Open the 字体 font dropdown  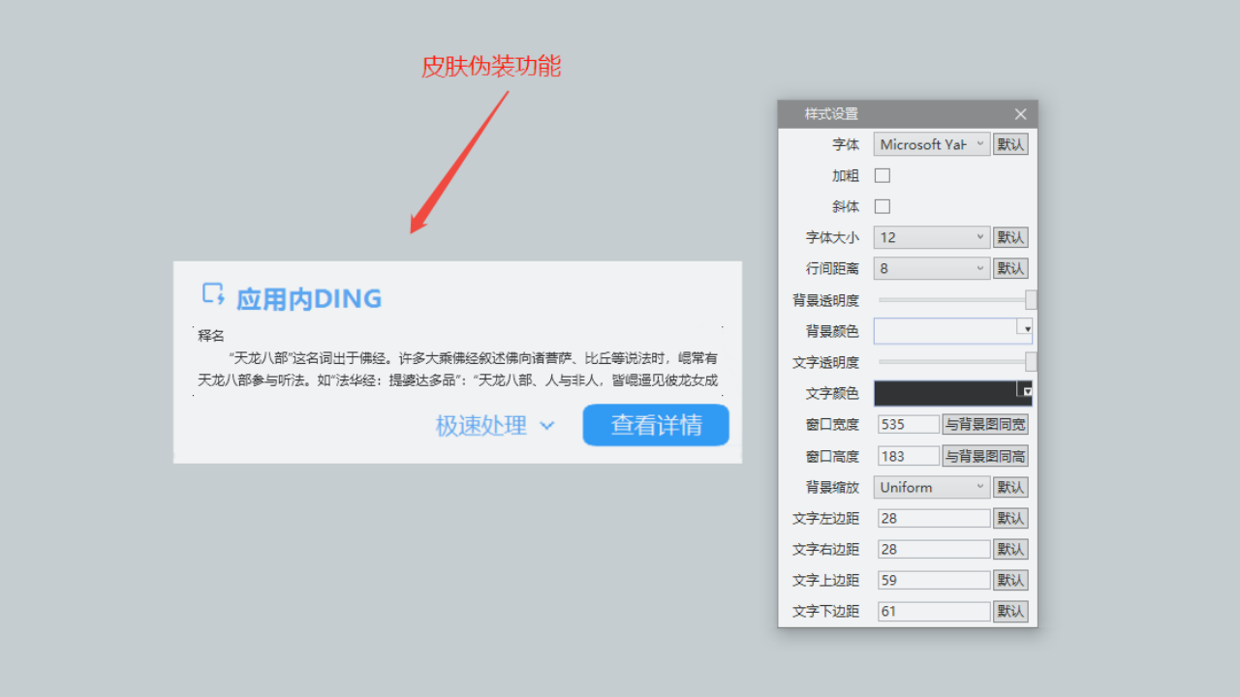pos(931,144)
